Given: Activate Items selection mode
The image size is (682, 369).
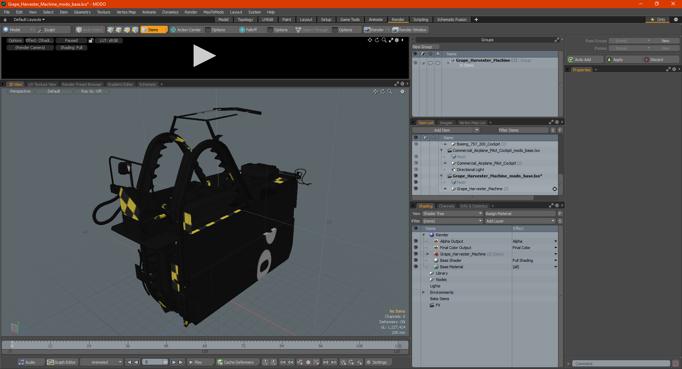Looking at the screenshot, I should point(154,30).
